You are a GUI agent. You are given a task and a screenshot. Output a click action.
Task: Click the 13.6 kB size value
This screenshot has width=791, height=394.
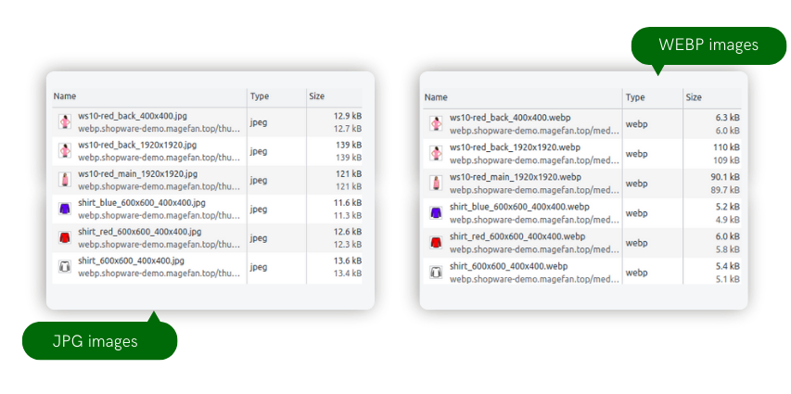pyautogui.click(x=348, y=261)
